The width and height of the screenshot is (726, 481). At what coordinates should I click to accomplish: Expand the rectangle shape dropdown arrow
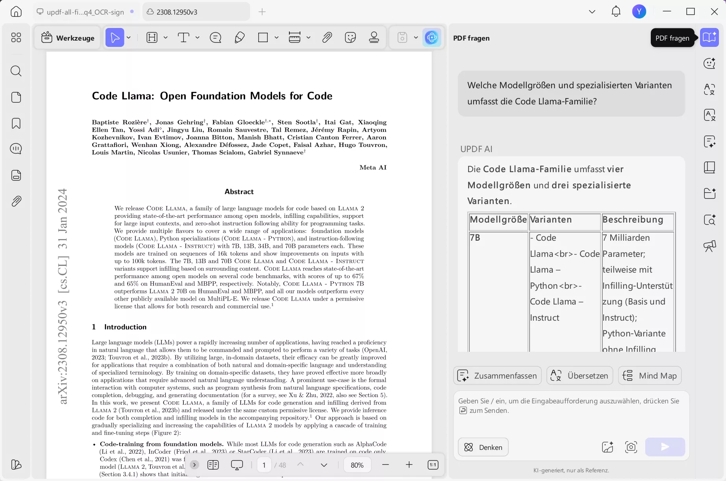pos(277,37)
